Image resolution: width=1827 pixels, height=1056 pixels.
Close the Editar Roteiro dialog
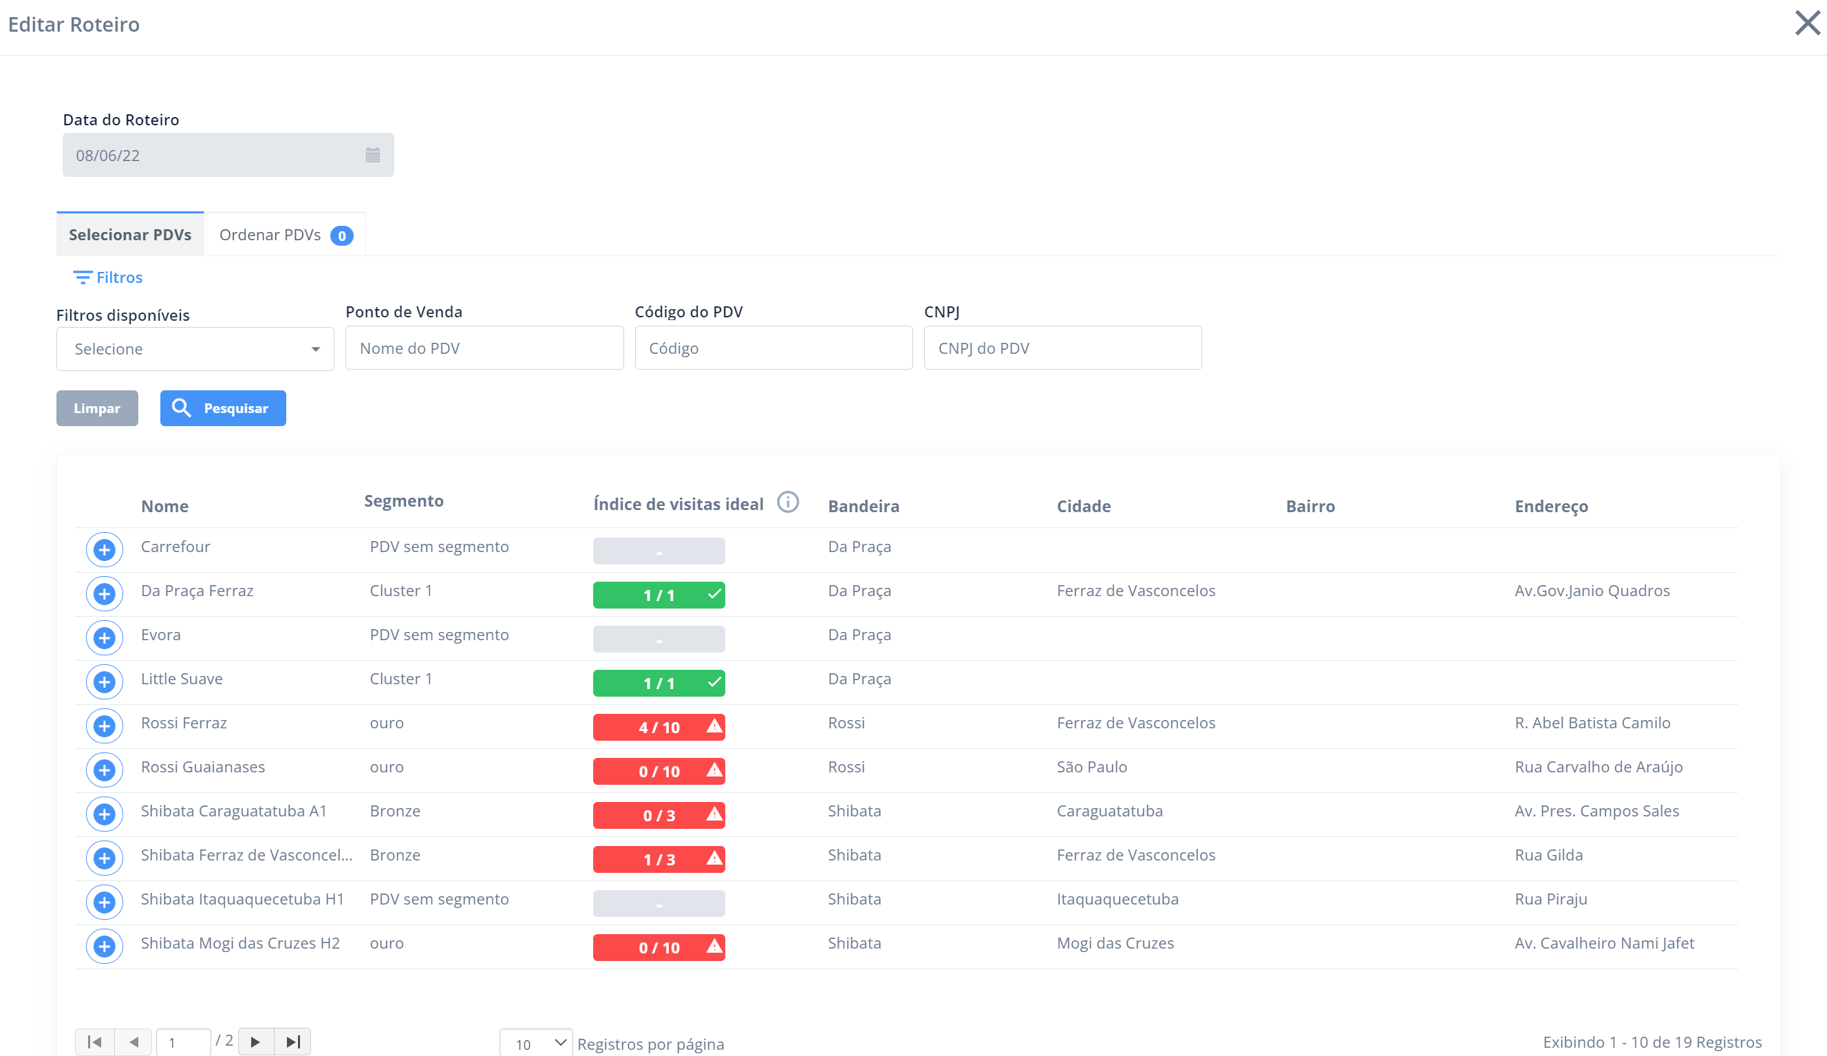tap(1807, 23)
